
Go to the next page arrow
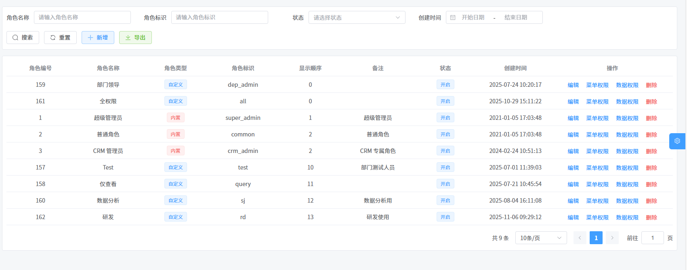coord(612,238)
